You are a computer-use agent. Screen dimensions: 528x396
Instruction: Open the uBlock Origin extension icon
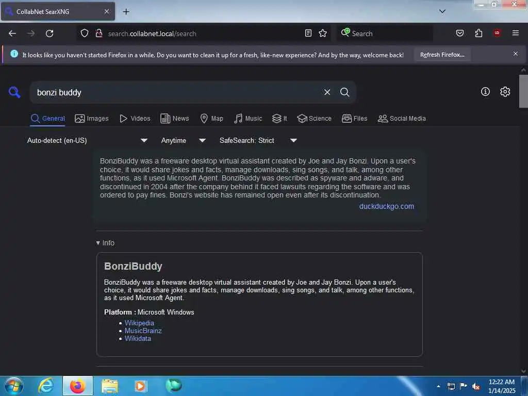[x=497, y=33]
